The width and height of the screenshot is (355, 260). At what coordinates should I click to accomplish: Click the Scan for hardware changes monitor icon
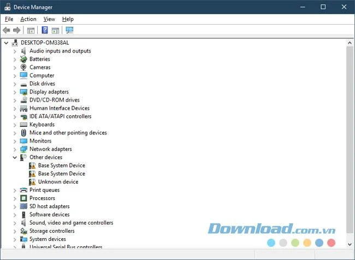[69, 30]
